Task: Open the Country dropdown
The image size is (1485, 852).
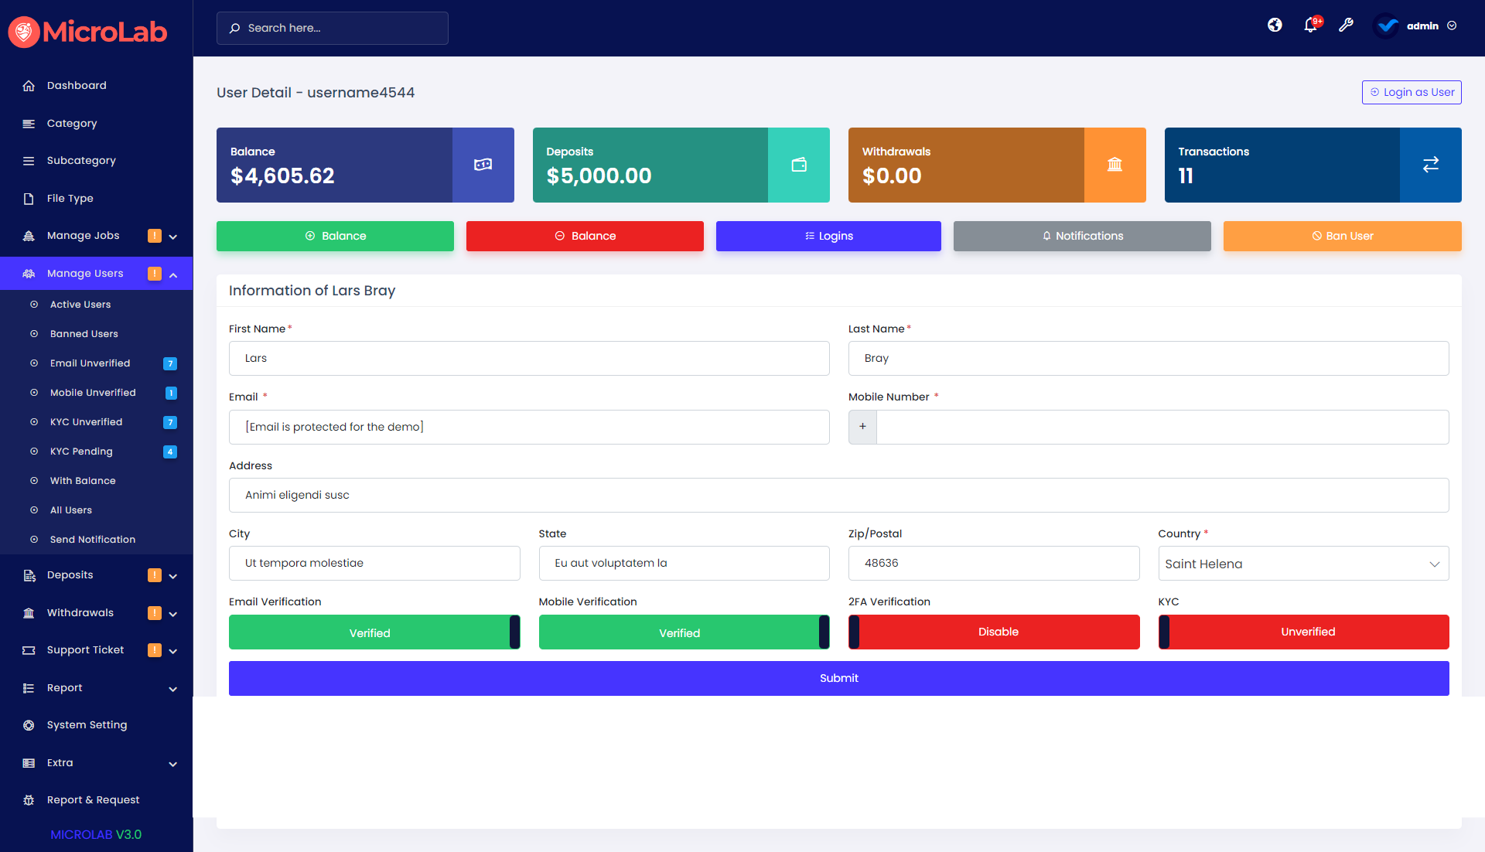Action: (1303, 564)
